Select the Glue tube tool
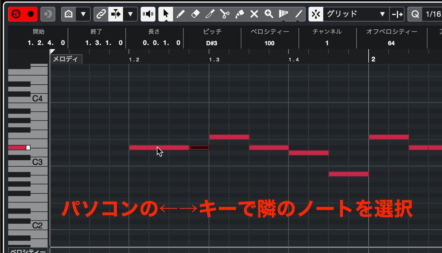Screen dimensions: 442x253 point(240,14)
